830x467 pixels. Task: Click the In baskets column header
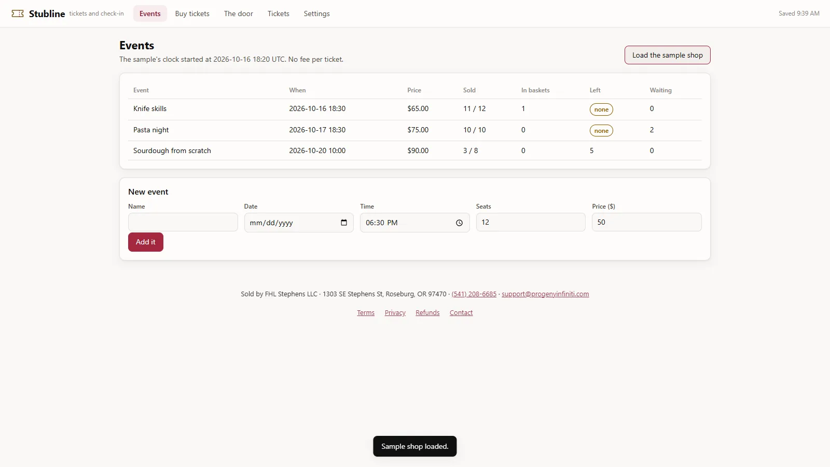coord(535,90)
